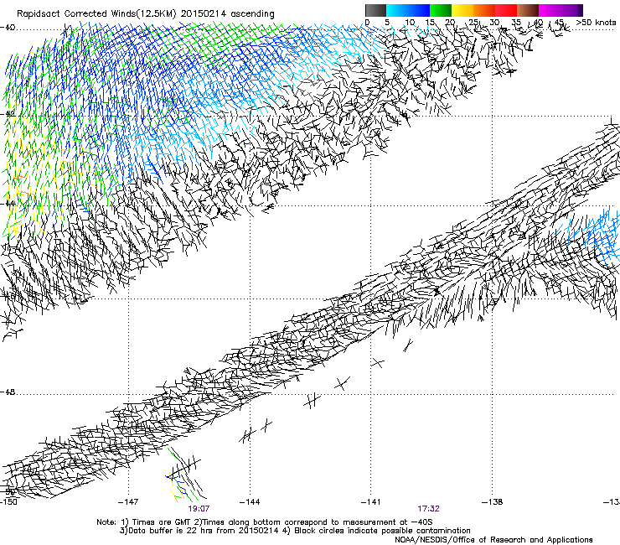The image size is (620, 545).
Task: Click the 'Black circles indicate possible contamination' note
Action: 377,531
